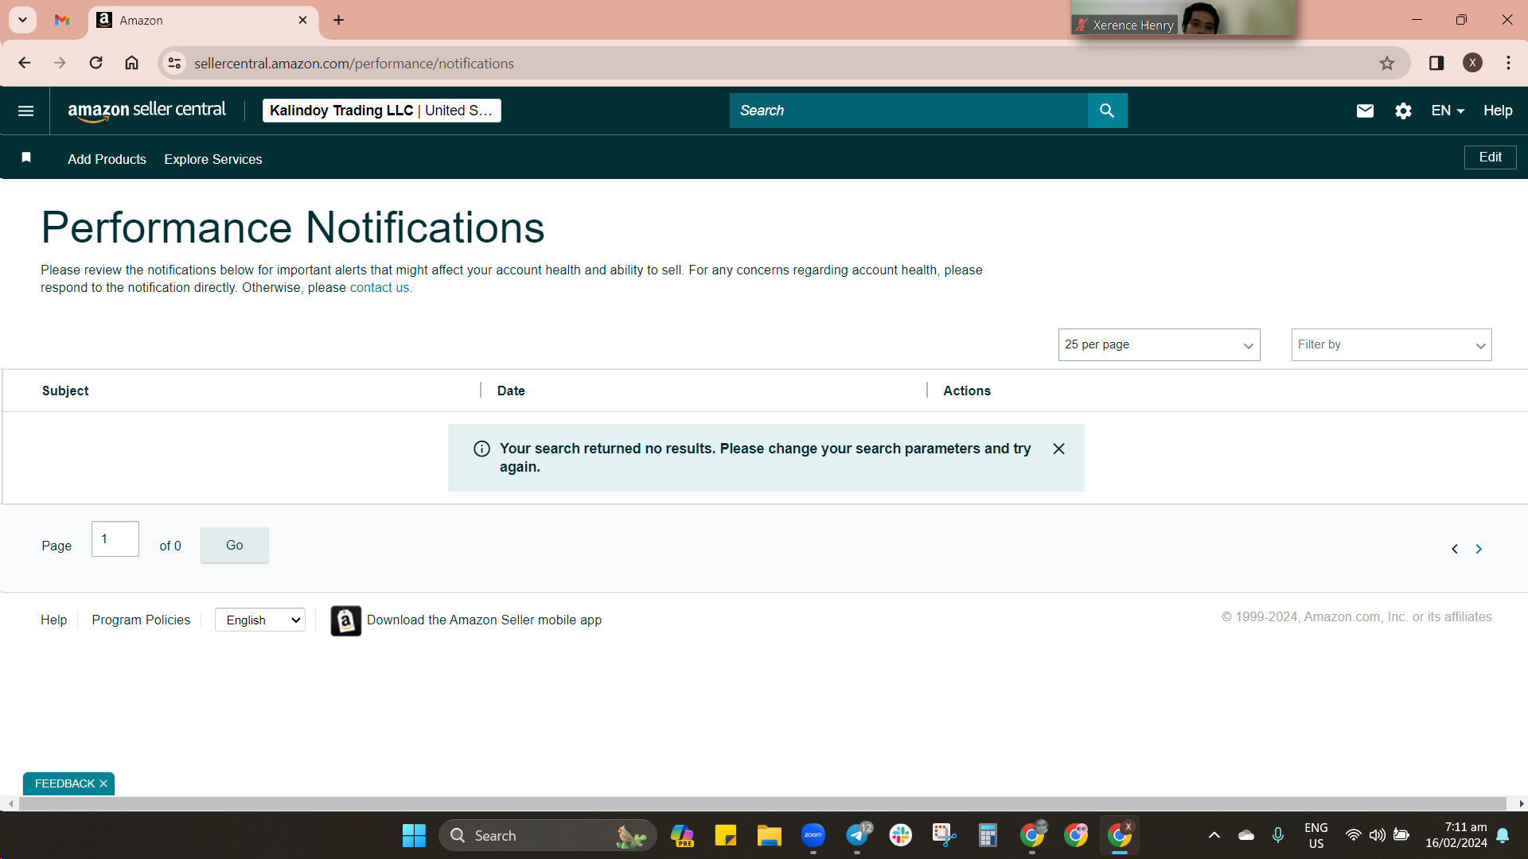
Task: Go back in browser history
Action: pos(25,63)
